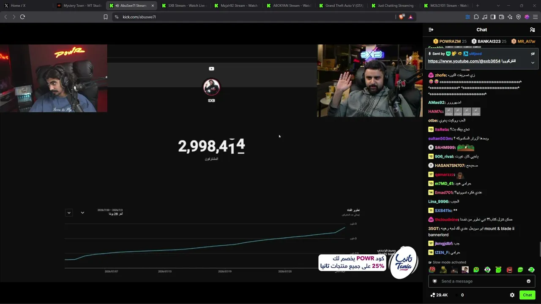
Task: Click the YouTube logo above SXB avatar
Action: point(211,69)
